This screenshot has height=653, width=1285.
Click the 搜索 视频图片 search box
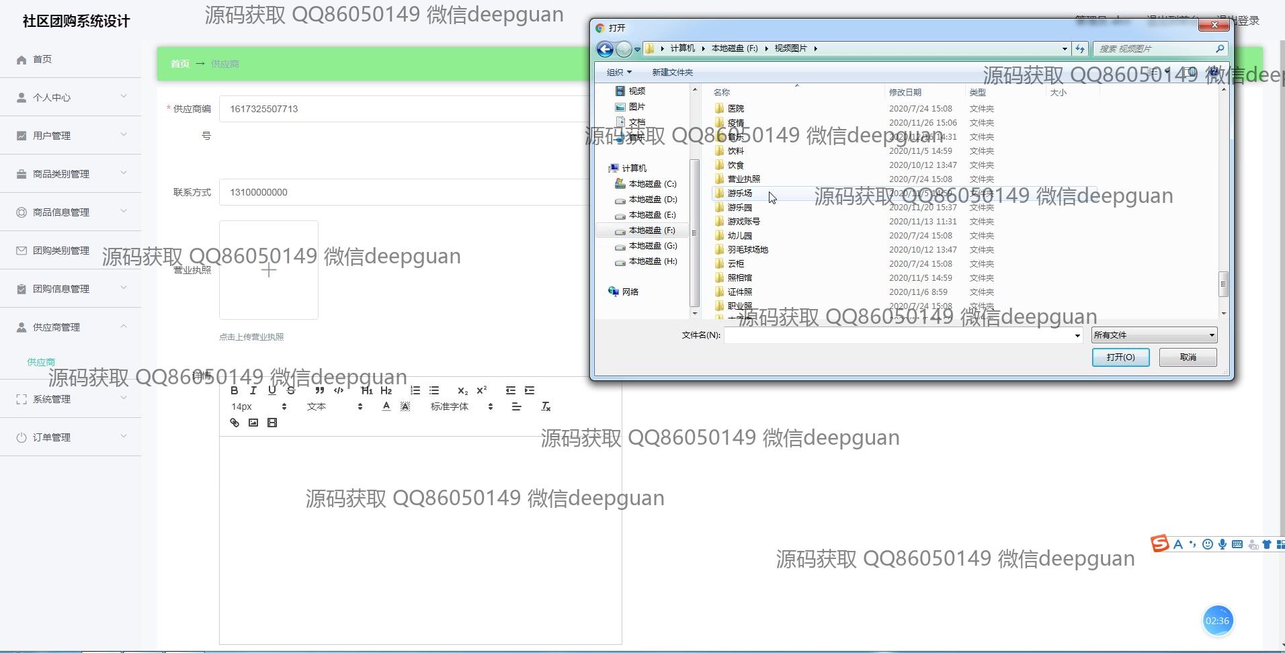[x=1155, y=48]
